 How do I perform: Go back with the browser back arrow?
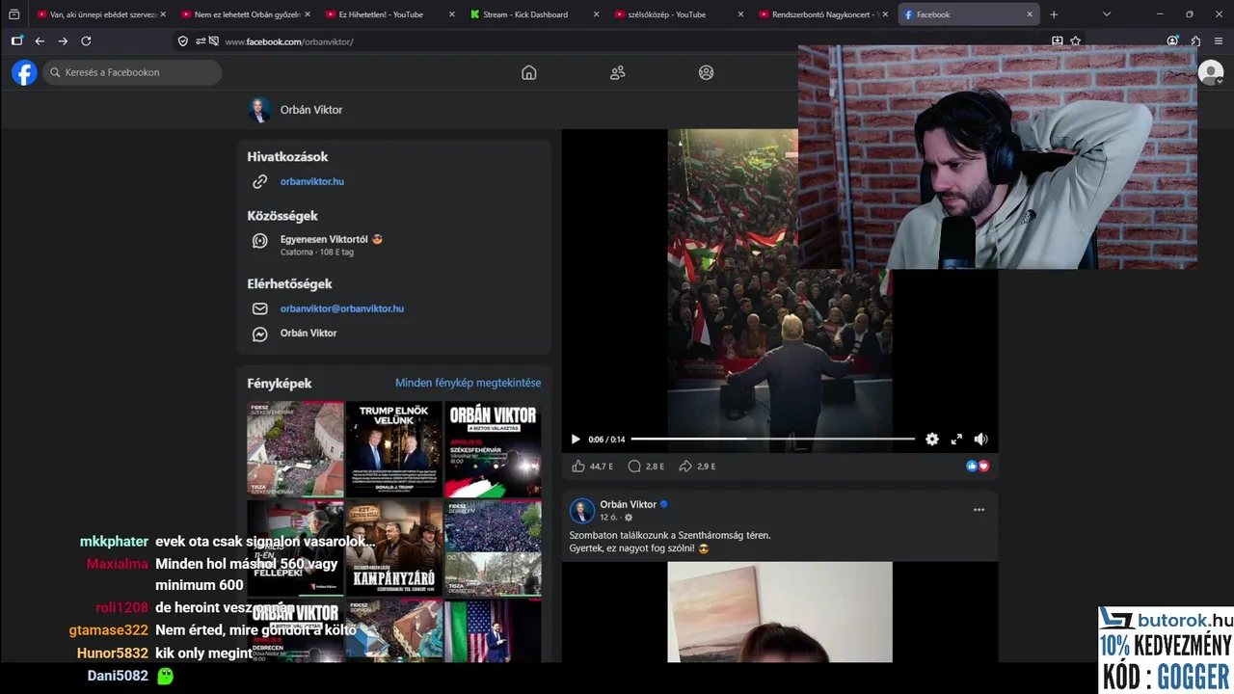click(40, 41)
